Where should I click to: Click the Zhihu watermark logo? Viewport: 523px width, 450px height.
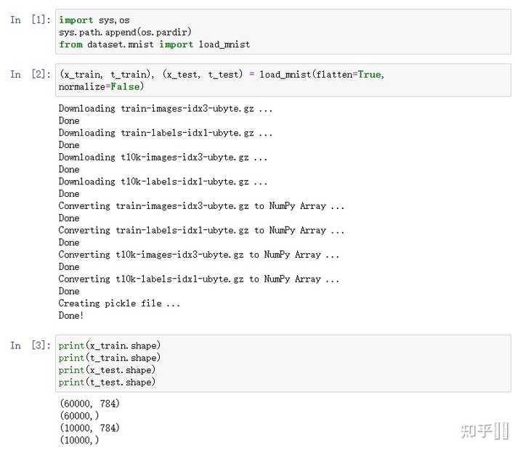(x=484, y=431)
